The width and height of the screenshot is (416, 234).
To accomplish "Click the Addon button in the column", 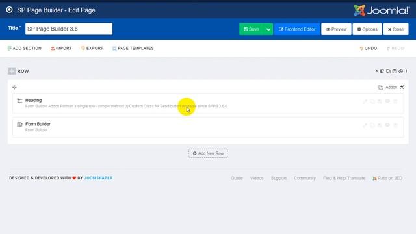I will (387, 87).
